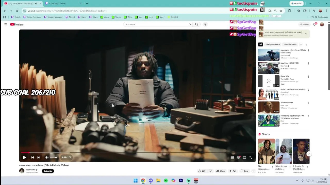Open the Chrome extensions puzzle icon
Screen dimensions: 330x185
coord(290,11)
